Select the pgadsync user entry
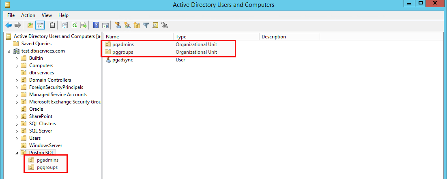 coord(122,60)
